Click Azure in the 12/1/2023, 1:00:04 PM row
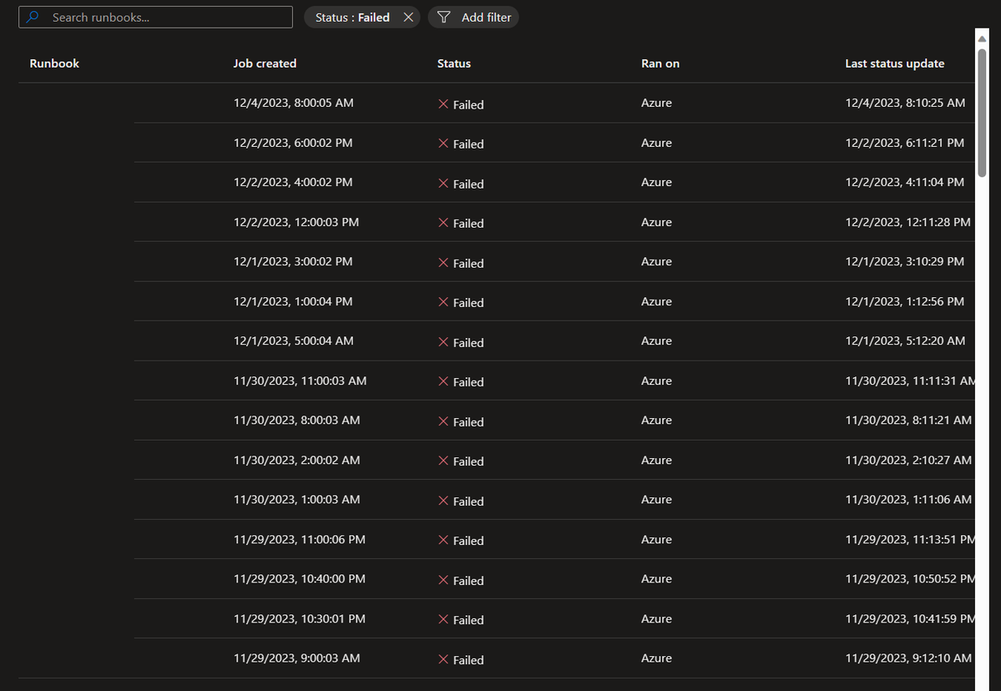1001x691 pixels. (656, 301)
